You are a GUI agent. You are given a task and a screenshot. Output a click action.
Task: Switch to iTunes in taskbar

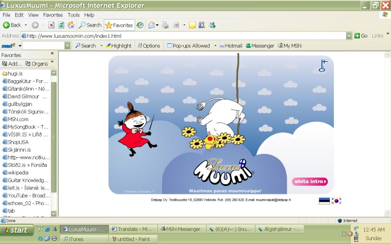click(x=84, y=239)
